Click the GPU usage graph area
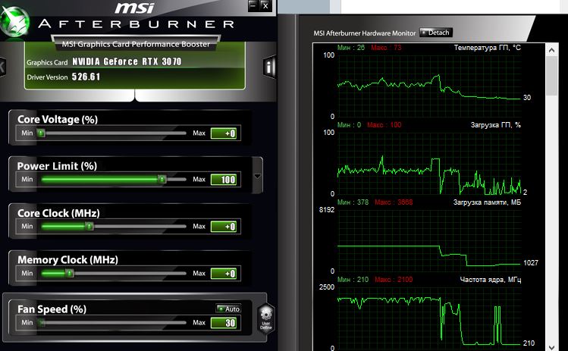 (x=429, y=163)
